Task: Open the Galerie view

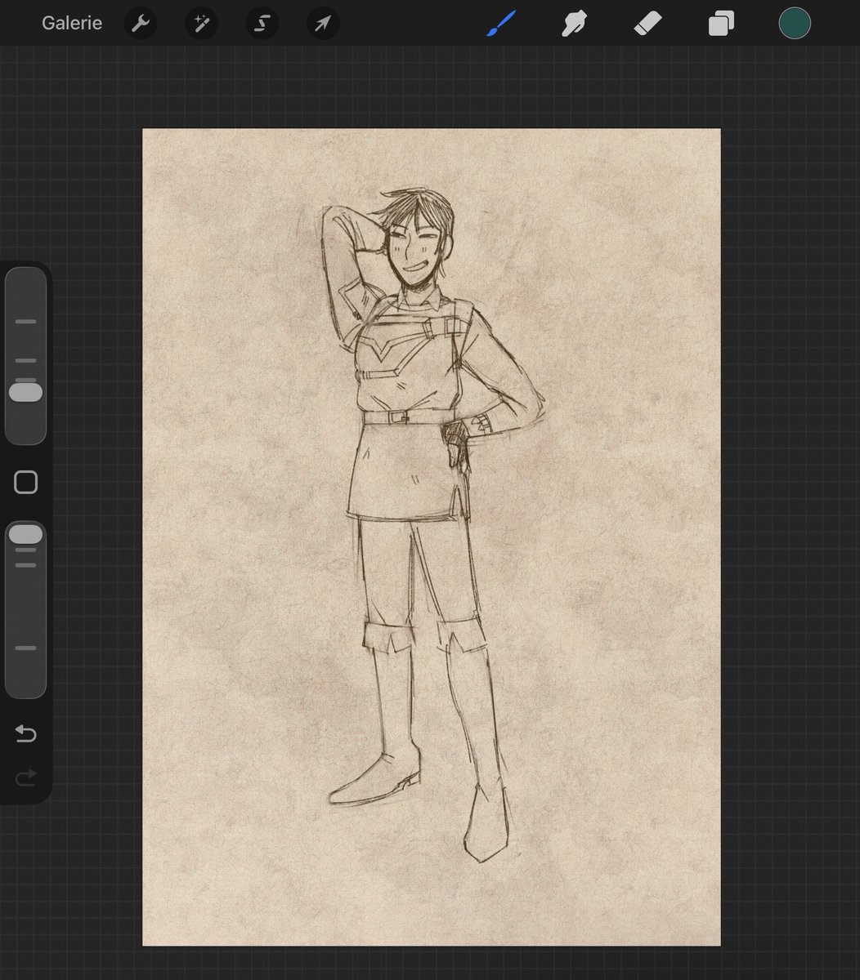Action: (72, 23)
